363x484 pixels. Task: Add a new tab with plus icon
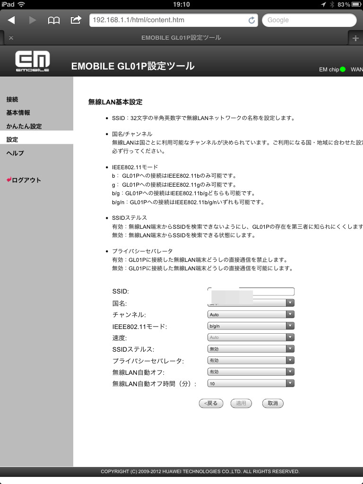355,38
